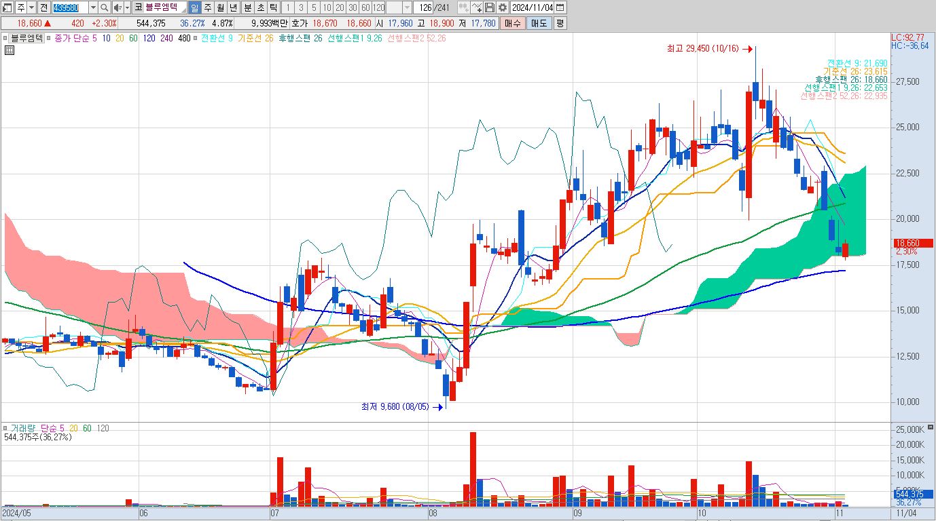The height and width of the screenshot is (521, 936).
Task: Click the 매도 sell button
Action: pos(539,22)
